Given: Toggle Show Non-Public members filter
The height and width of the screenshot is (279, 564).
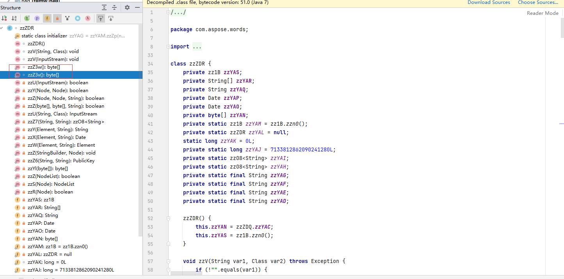Looking at the screenshot, I should point(57,18).
